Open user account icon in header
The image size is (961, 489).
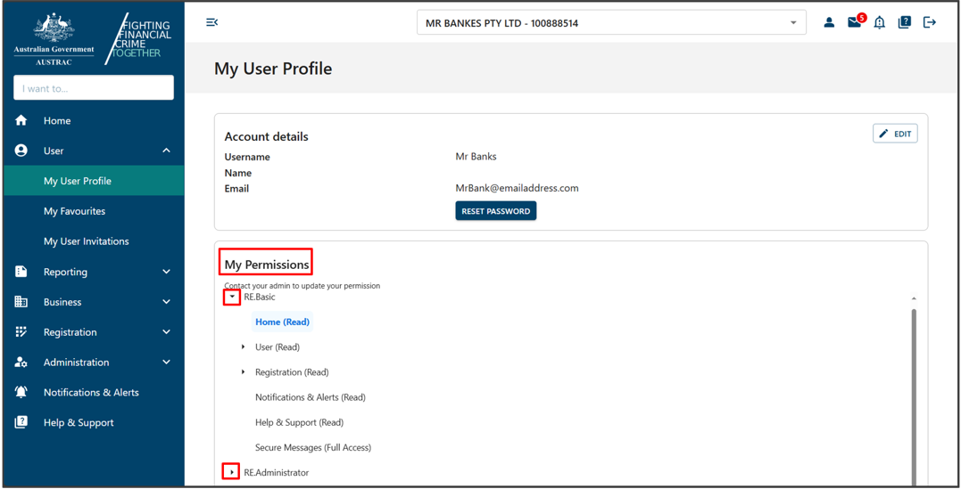[x=829, y=22]
